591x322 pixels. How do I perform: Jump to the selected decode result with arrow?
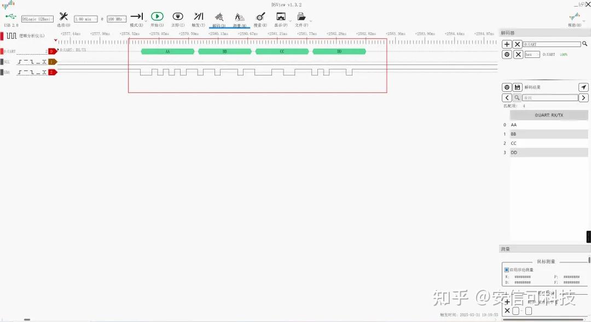[x=583, y=87]
